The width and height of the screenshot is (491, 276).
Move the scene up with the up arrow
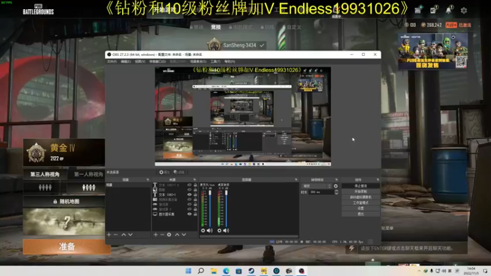tap(124, 234)
